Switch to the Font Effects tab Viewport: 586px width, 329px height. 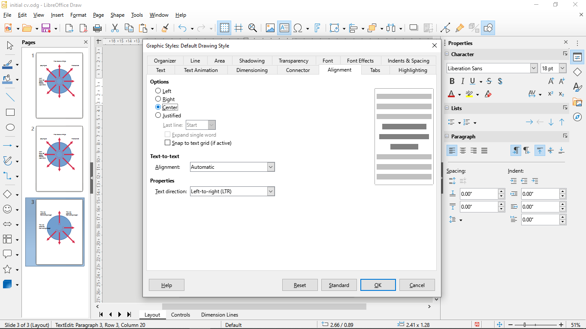pyautogui.click(x=360, y=61)
